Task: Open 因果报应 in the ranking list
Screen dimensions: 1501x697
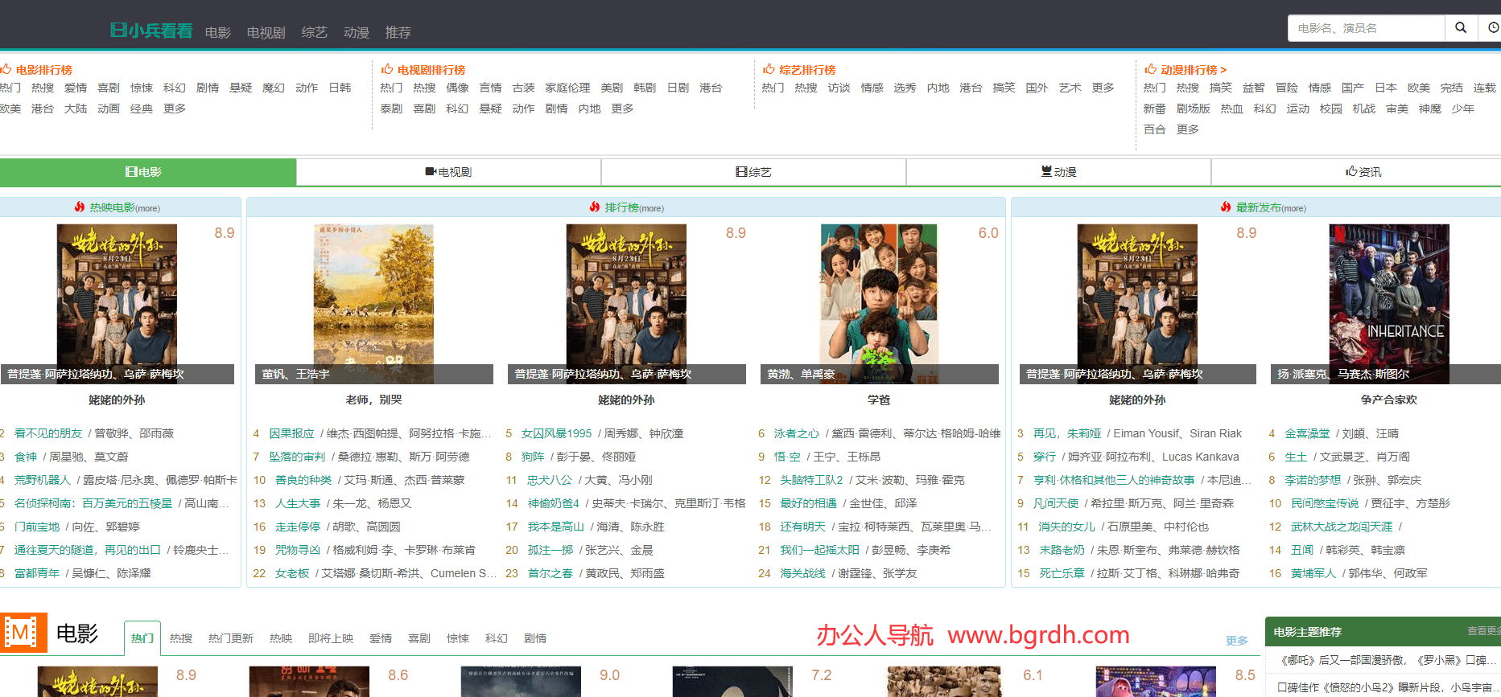Action: (x=291, y=433)
